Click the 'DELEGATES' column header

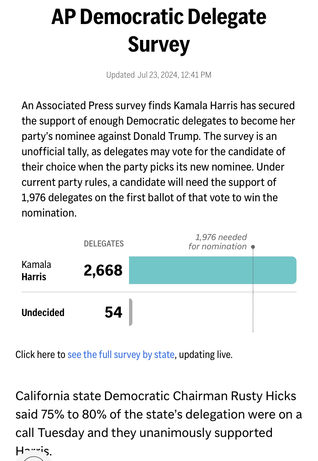(x=104, y=243)
